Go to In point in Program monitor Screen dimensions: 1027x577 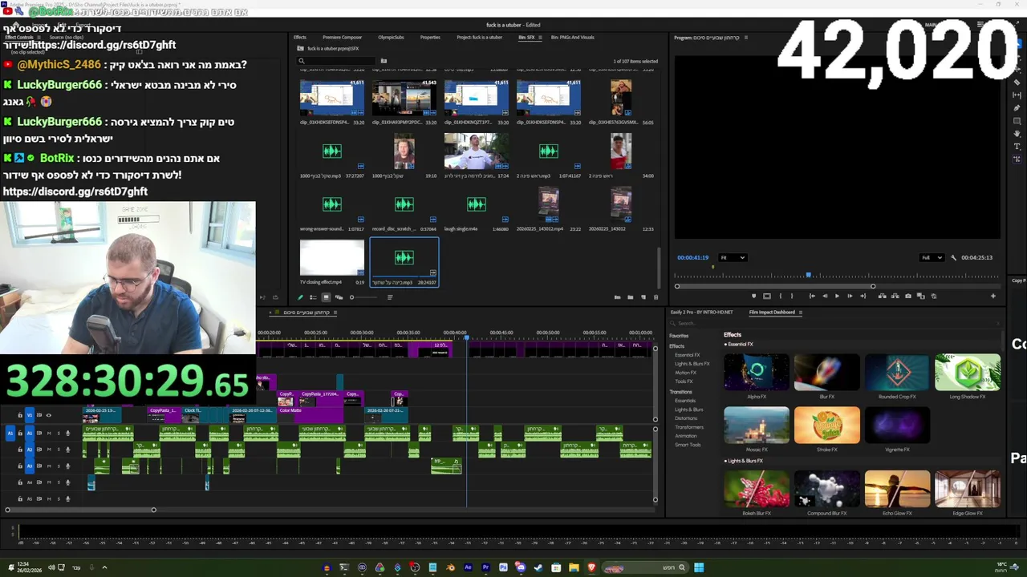(812, 296)
